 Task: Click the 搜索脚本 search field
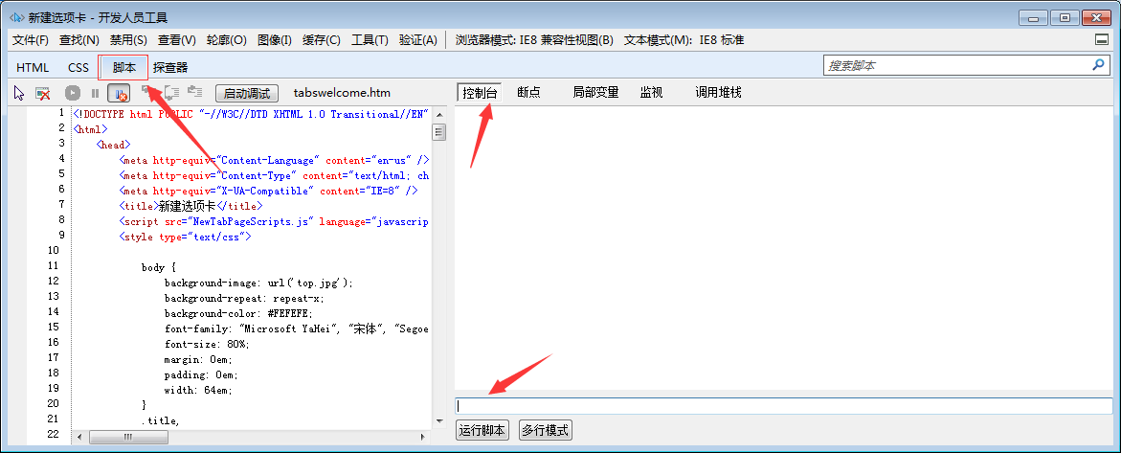tap(957, 65)
